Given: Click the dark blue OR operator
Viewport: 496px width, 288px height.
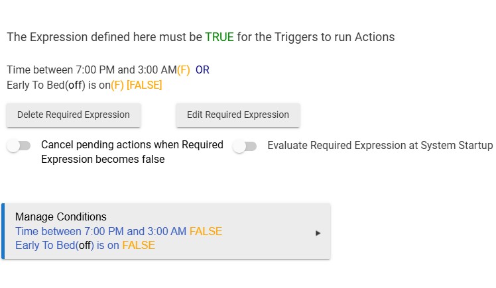Looking at the screenshot, I should point(202,70).
